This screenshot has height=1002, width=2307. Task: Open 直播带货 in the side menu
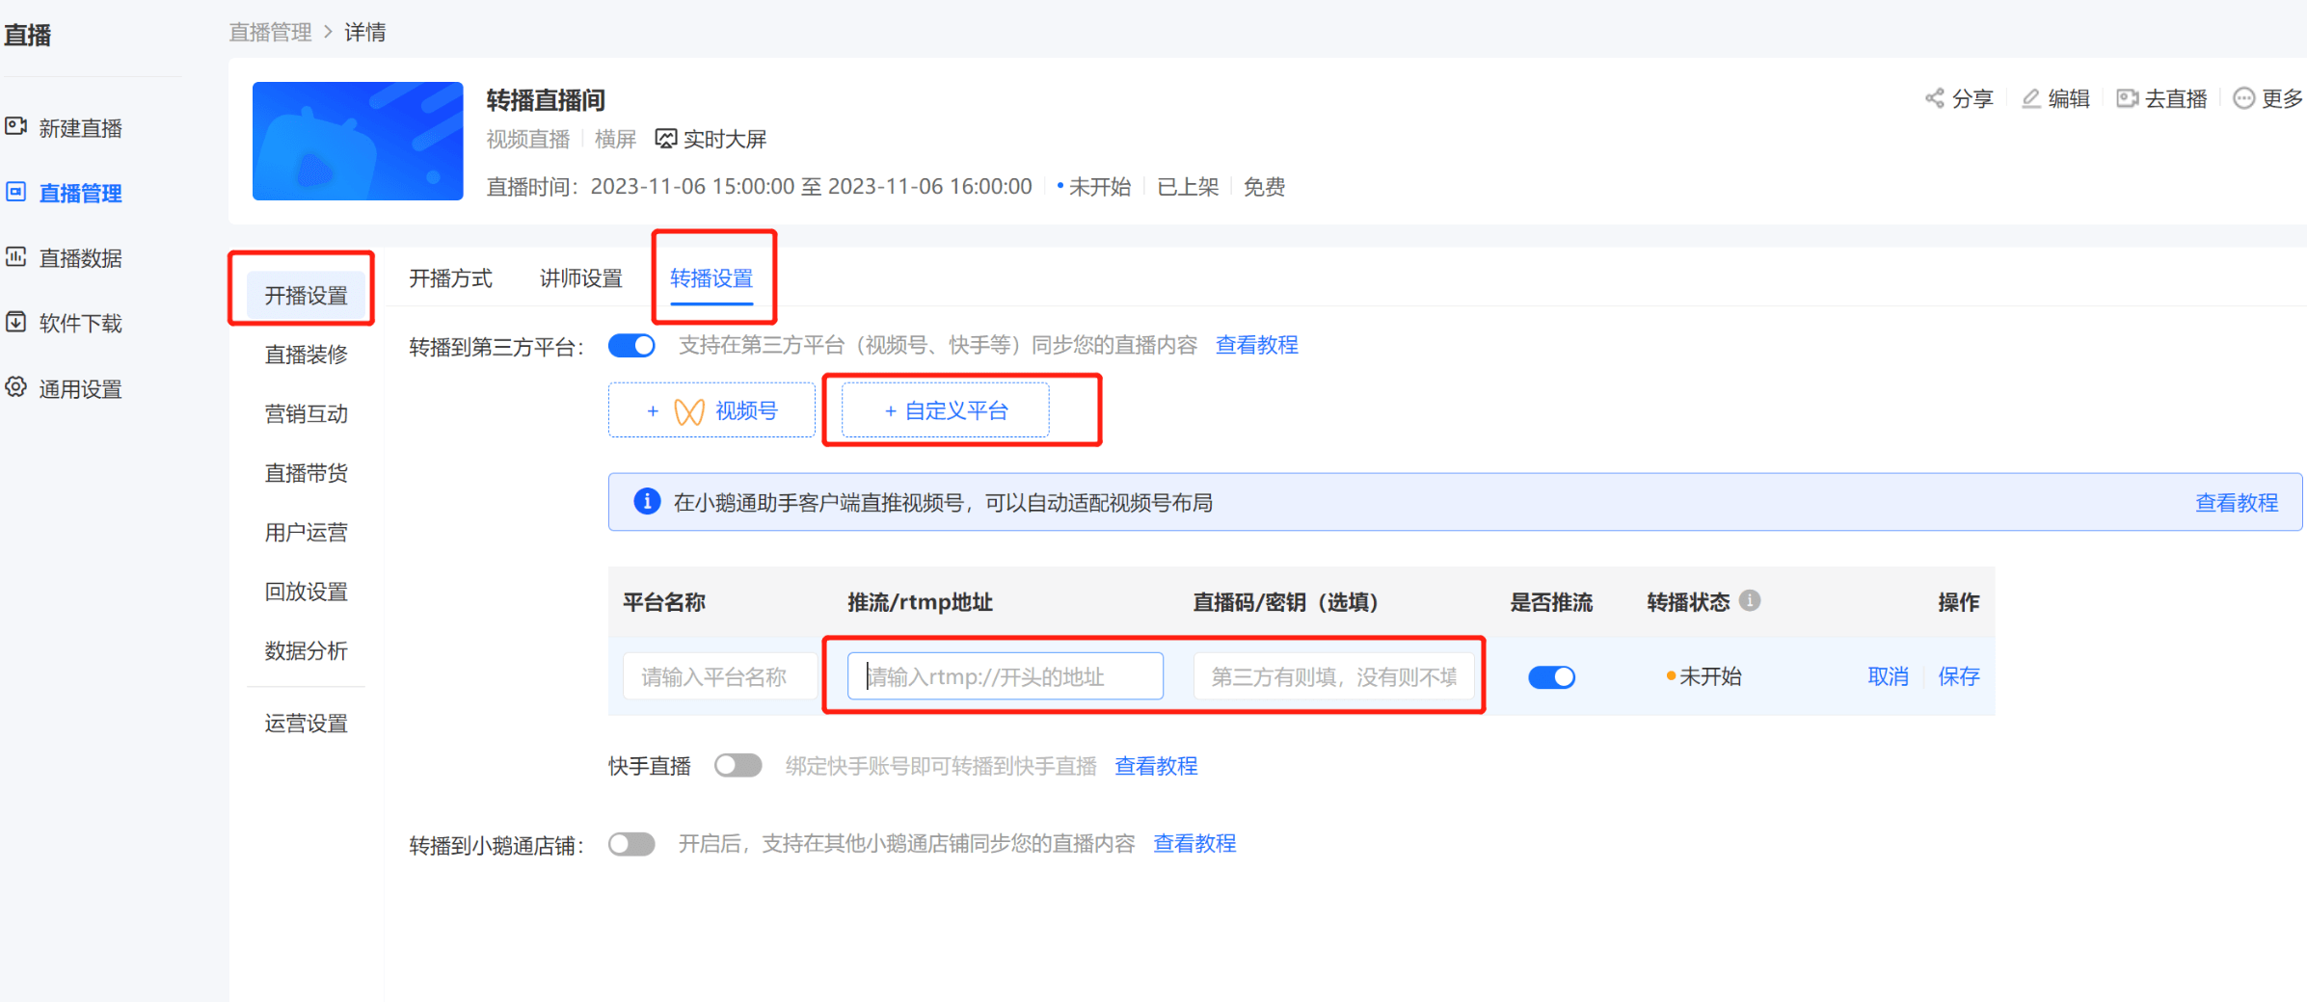point(307,473)
